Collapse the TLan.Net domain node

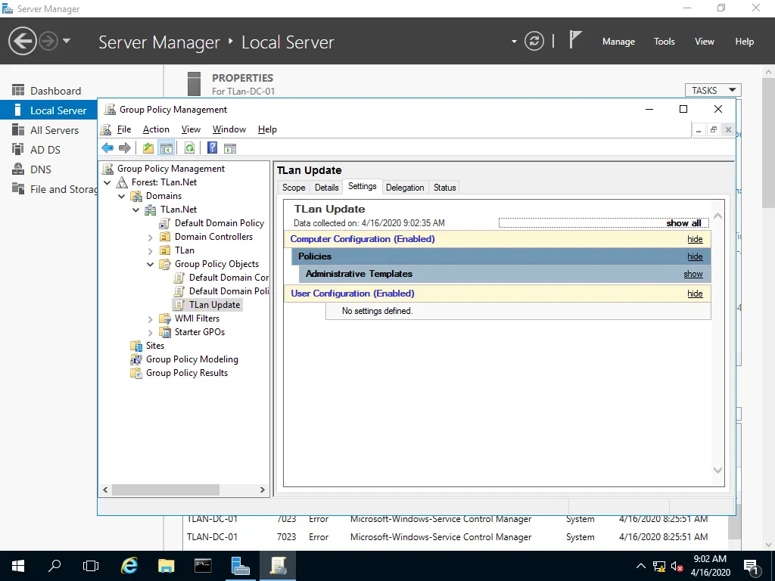pos(136,210)
